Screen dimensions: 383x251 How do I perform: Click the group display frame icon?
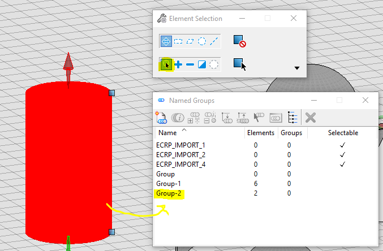pyautogui.click(x=276, y=118)
